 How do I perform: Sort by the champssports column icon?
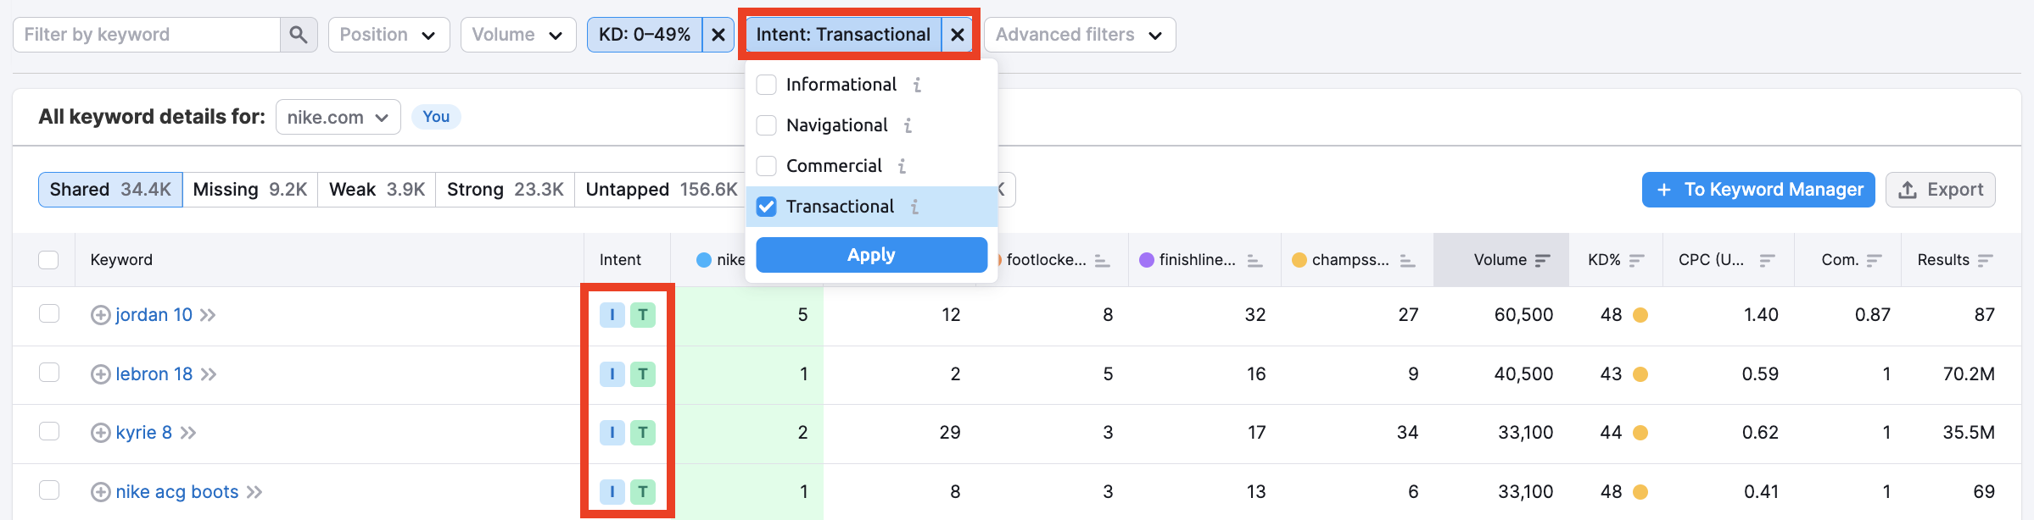(1407, 261)
